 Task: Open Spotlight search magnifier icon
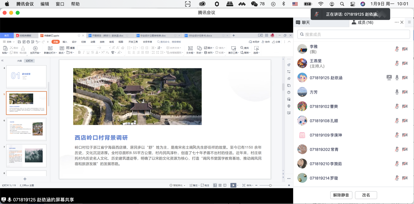342,4
